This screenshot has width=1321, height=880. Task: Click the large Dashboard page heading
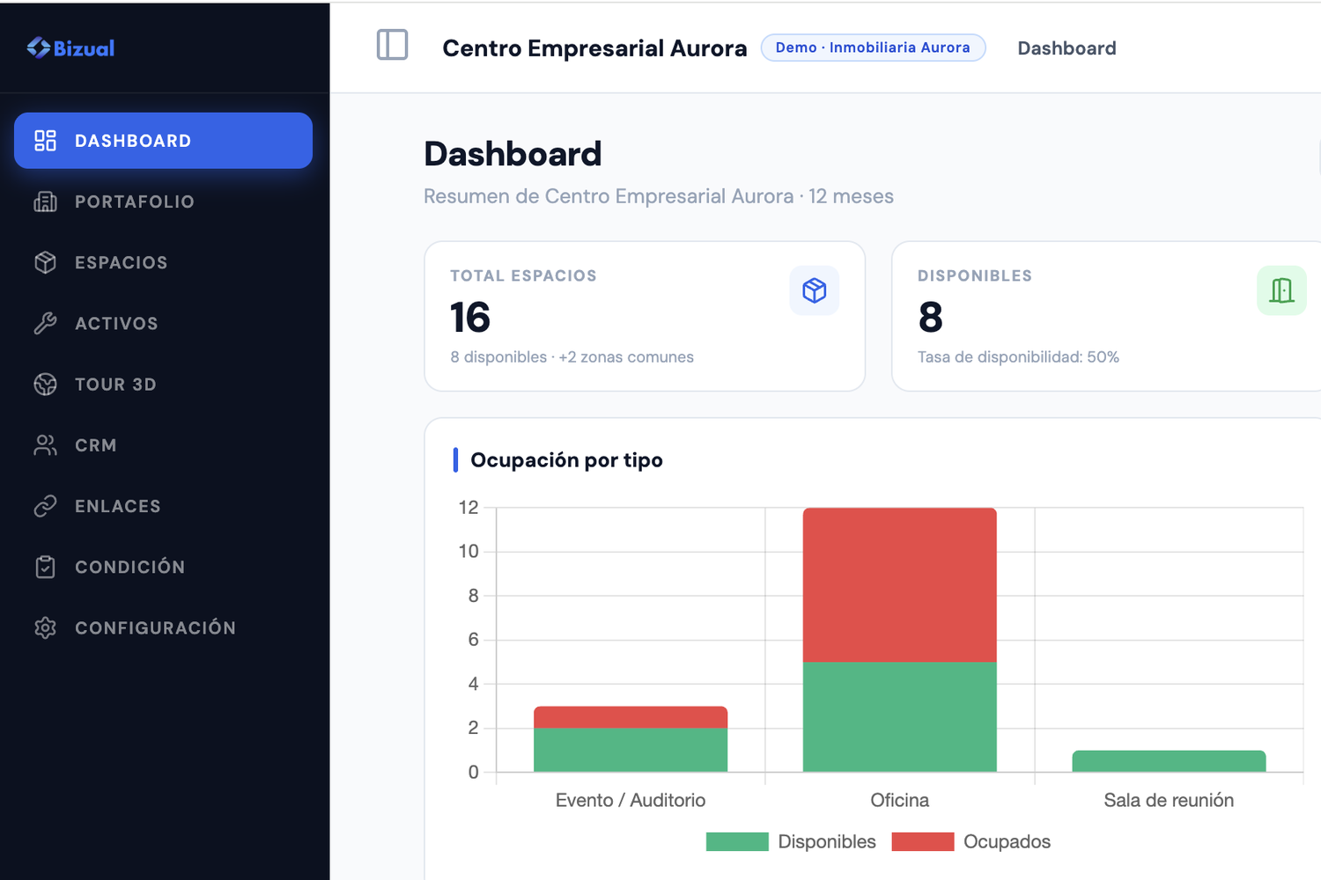click(x=513, y=154)
